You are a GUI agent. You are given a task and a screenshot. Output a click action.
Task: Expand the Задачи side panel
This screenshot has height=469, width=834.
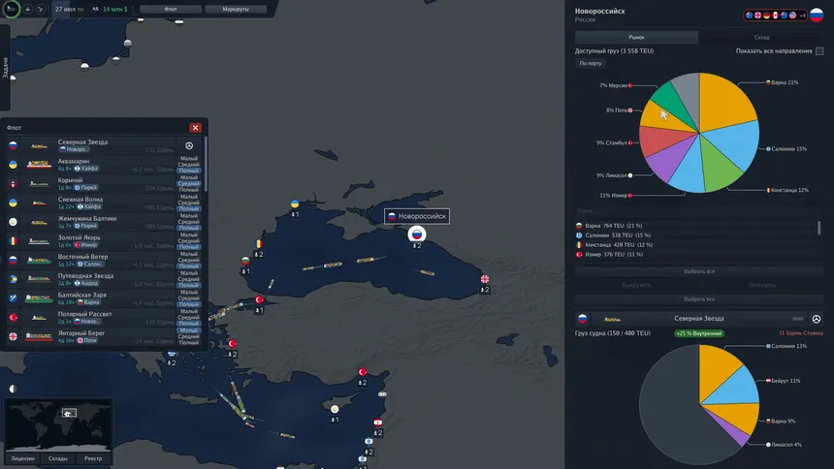[5, 68]
